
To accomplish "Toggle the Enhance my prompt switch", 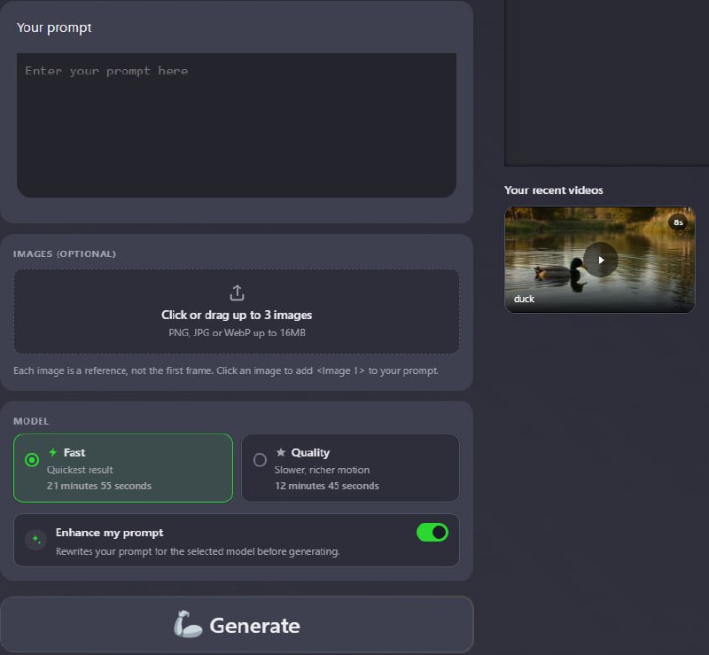I will pyautogui.click(x=432, y=533).
